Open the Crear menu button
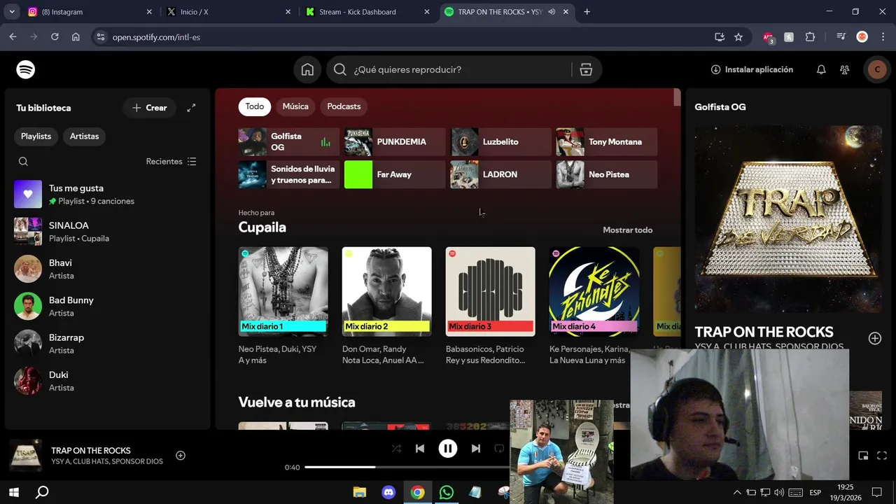This screenshot has height=504, width=896. pyautogui.click(x=149, y=108)
